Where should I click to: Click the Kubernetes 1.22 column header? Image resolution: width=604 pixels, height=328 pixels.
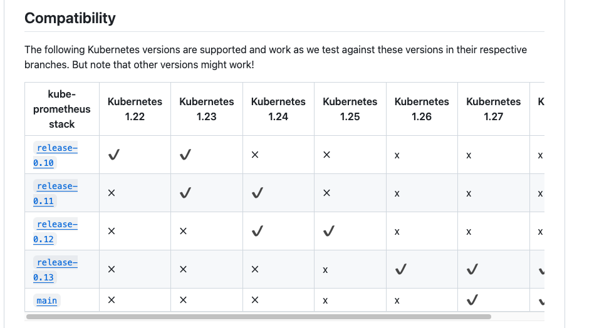pos(135,109)
